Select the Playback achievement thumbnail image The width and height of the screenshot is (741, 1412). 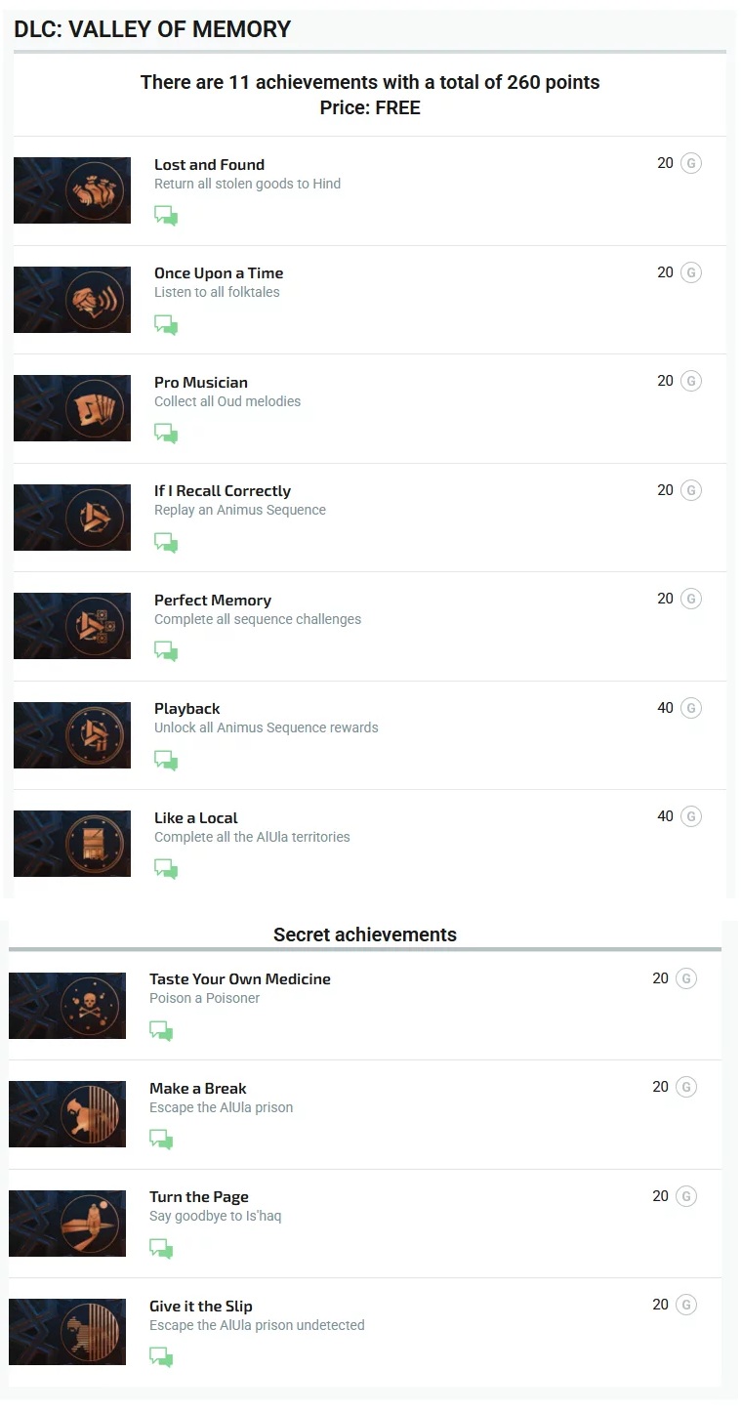(72, 734)
